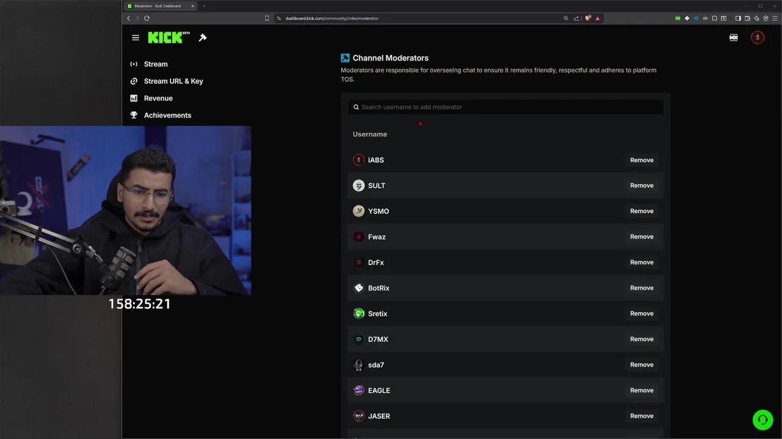Click the hammer moderation icon beside KICK logo
The height and width of the screenshot is (439, 782).
pyautogui.click(x=203, y=38)
